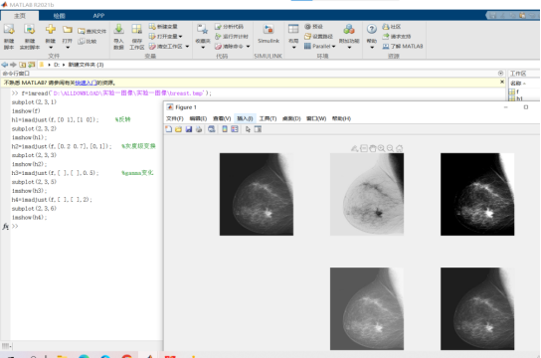Open Simulink from the ribbon
The image size is (541, 358).
[x=269, y=34]
